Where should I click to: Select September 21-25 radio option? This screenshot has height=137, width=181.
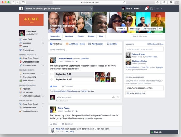click(51, 79)
